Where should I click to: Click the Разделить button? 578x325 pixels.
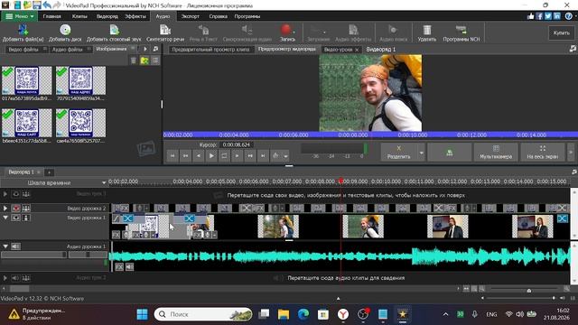tap(399, 153)
